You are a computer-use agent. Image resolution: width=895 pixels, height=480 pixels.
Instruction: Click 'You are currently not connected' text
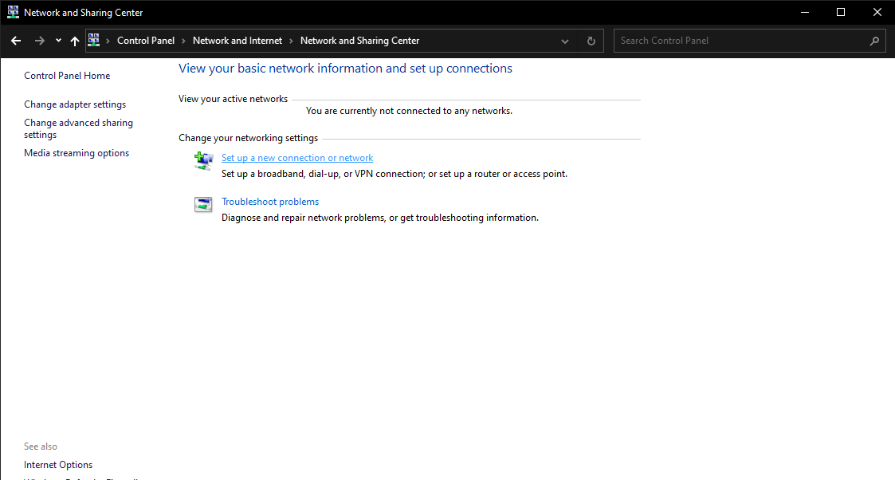tap(409, 111)
